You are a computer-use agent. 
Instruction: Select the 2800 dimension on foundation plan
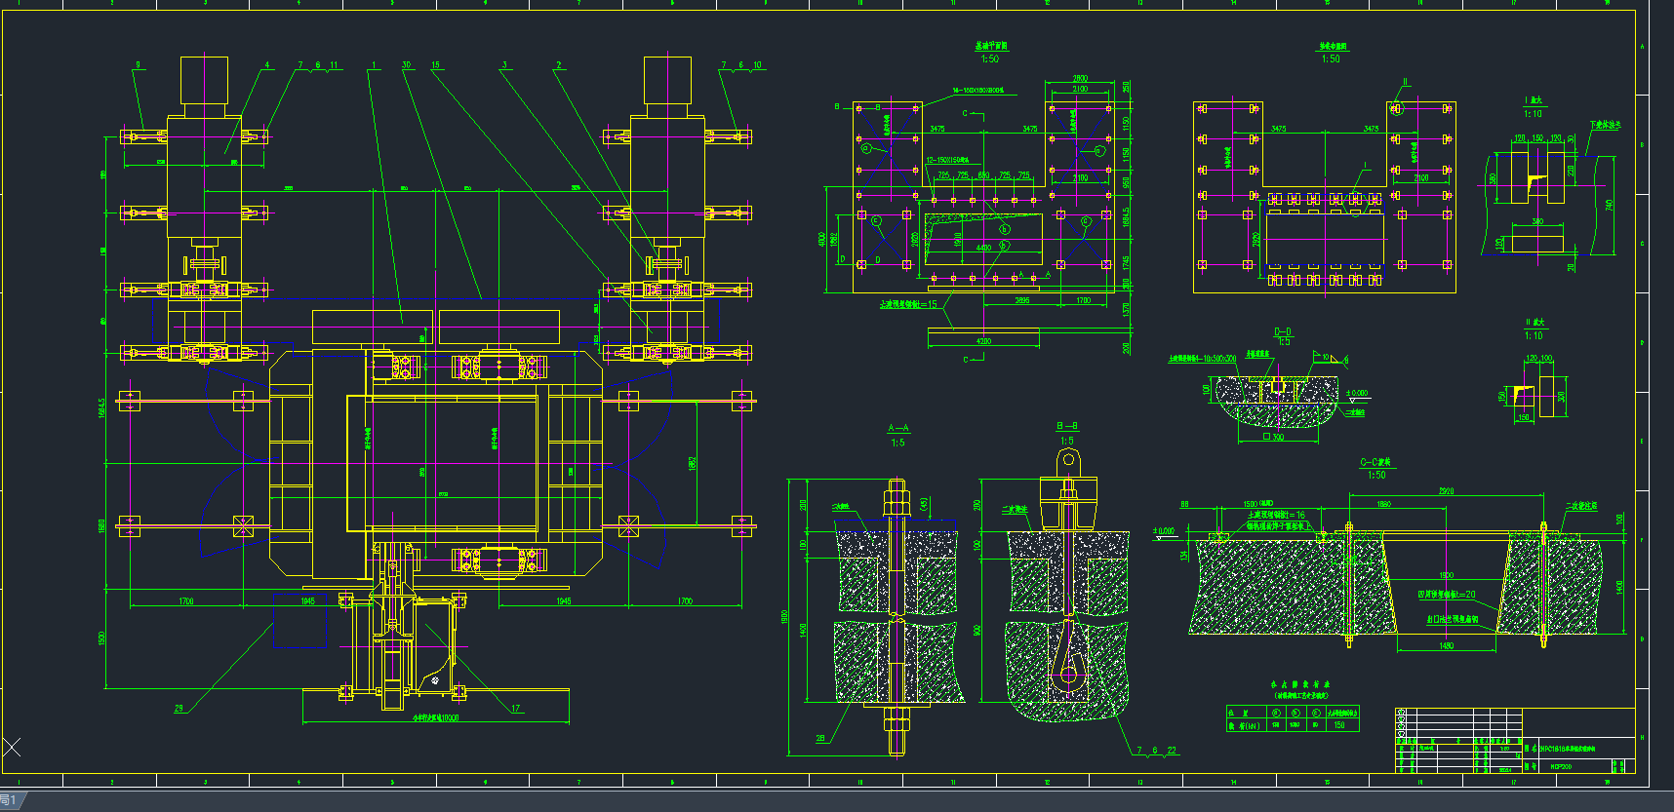tap(1080, 79)
